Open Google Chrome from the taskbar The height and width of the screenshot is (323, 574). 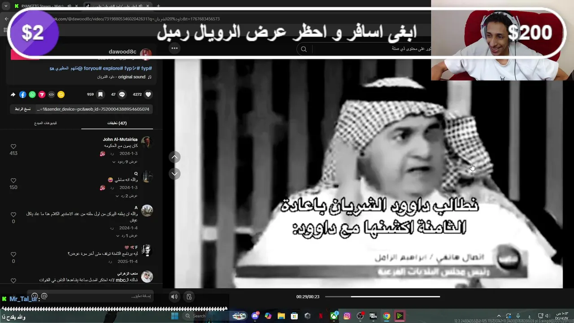tap(387, 316)
